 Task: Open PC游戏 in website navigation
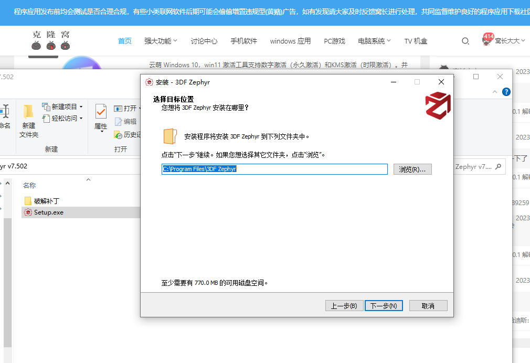(x=335, y=41)
